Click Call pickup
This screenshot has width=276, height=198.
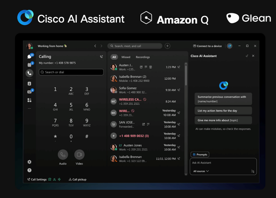pos(77,179)
